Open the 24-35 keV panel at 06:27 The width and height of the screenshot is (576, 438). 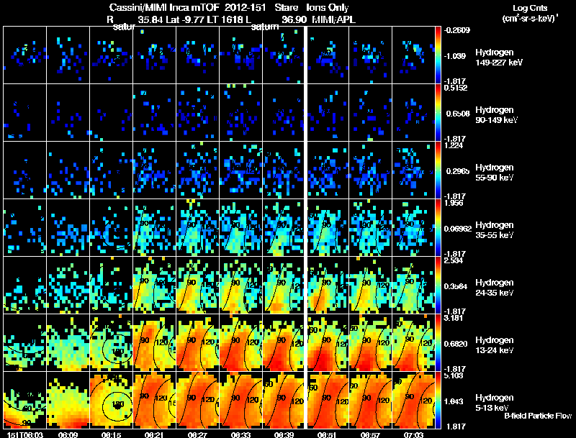[197, 286]
